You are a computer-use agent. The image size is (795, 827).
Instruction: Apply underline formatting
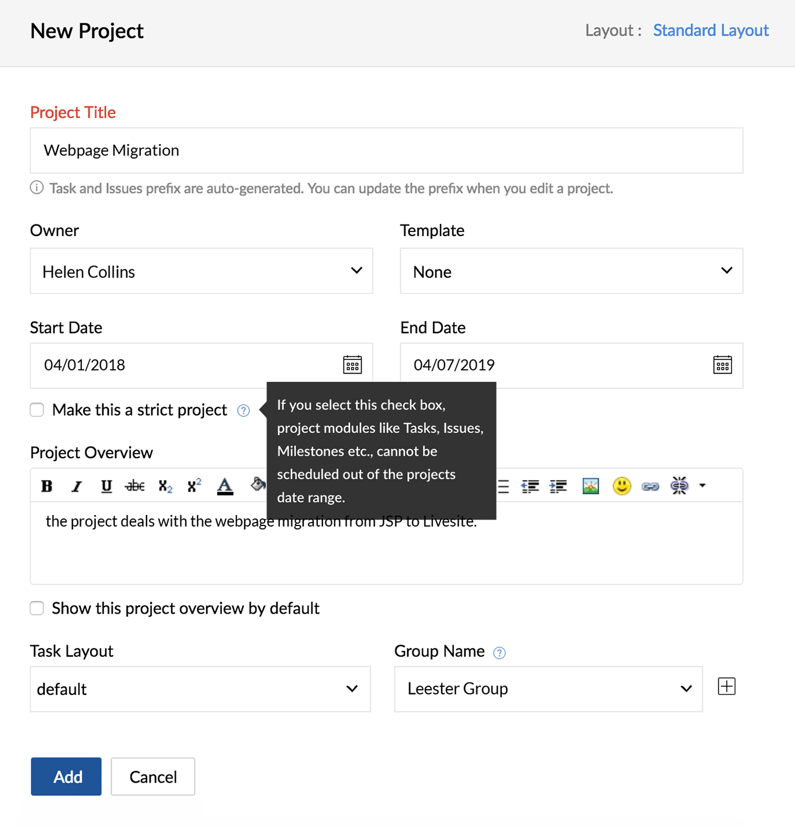point(106,486)
